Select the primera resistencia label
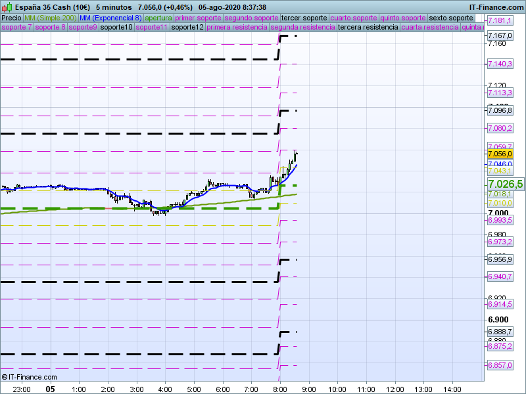The height and width of the screenshot is (394, 526). click(237, 28)
